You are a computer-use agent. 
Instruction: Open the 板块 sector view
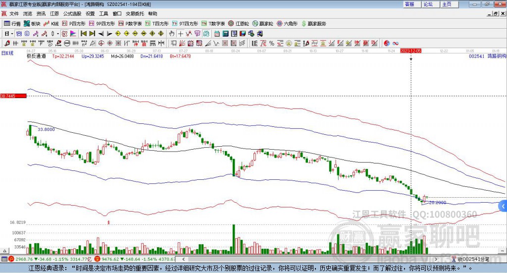tap(32, 24)
